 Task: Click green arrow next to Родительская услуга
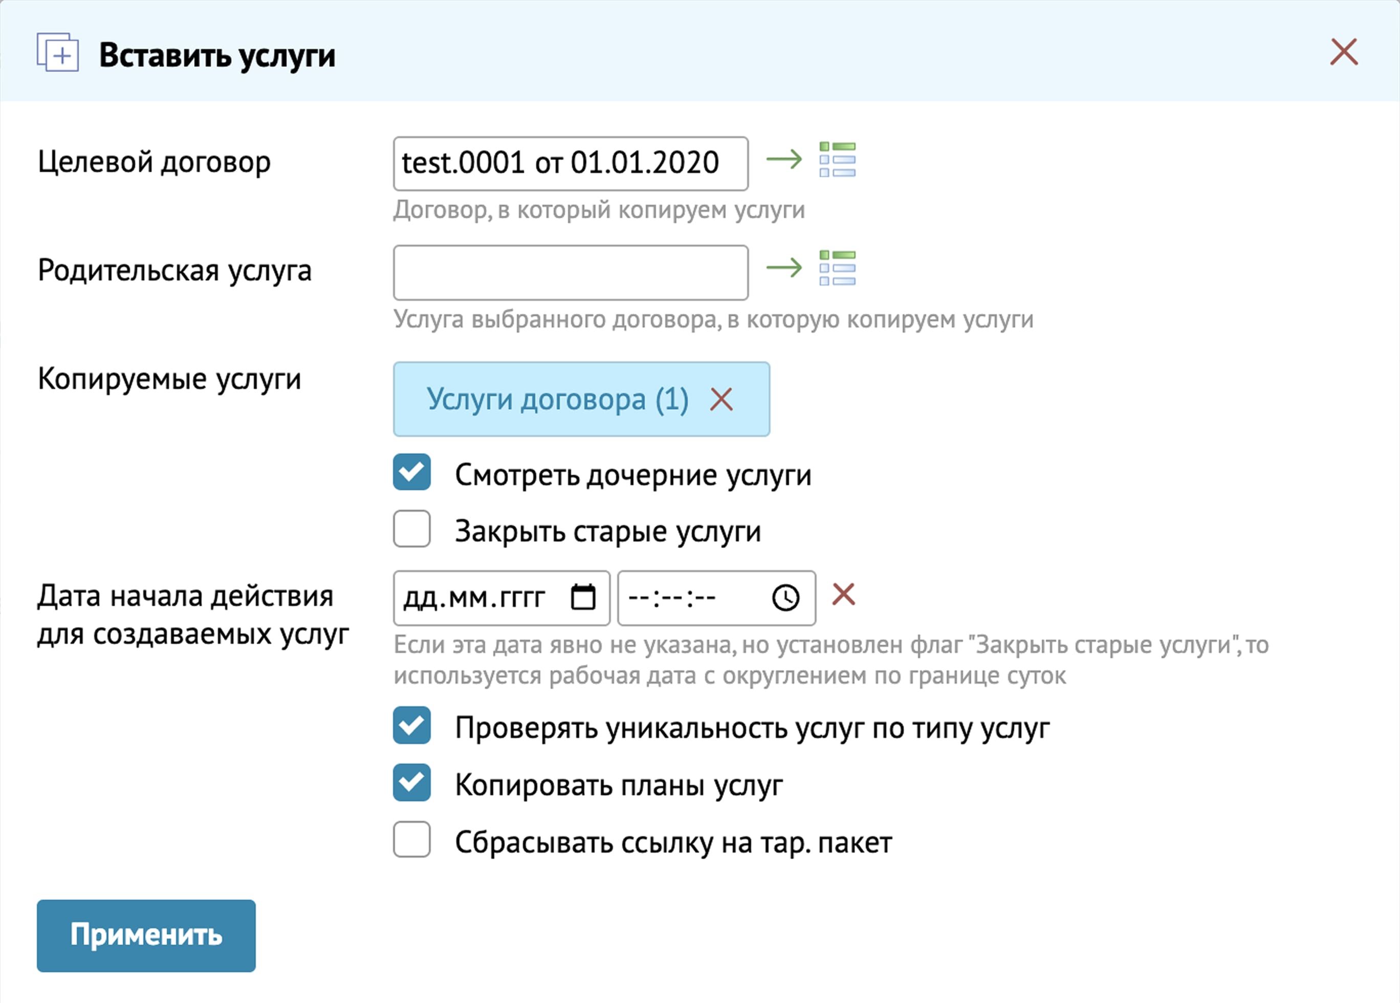(x=784, y=268)
